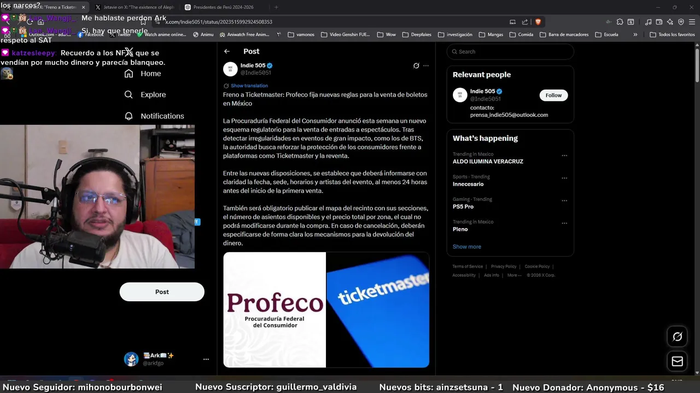Click the page vertical scrollbar

pyautogui.click(x=697, y=65)
